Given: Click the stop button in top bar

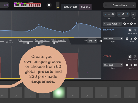Looking at the screenshot, I should click(49, 5).
